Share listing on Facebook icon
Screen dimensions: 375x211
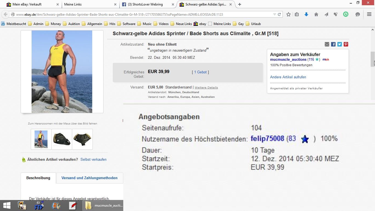pyautogui.click(x=333, y=44)
